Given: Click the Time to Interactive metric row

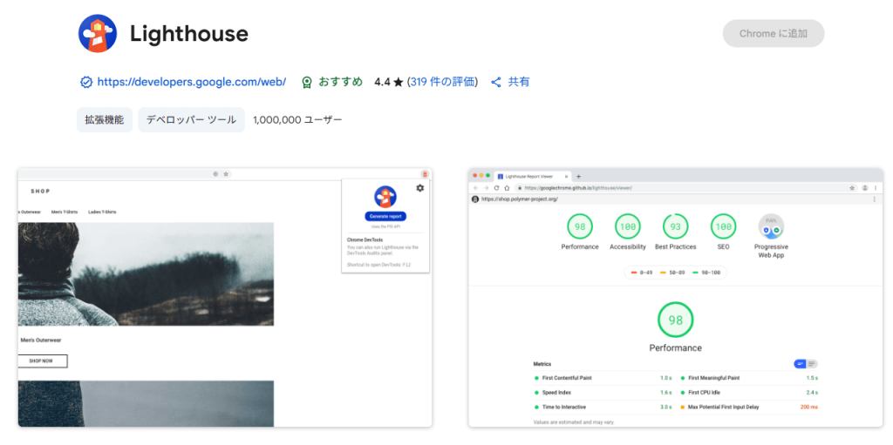Looking at the screenshot, I should (603, 408).
